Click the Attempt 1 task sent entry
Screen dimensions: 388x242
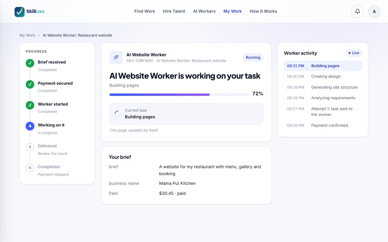[x=323, y=112]
